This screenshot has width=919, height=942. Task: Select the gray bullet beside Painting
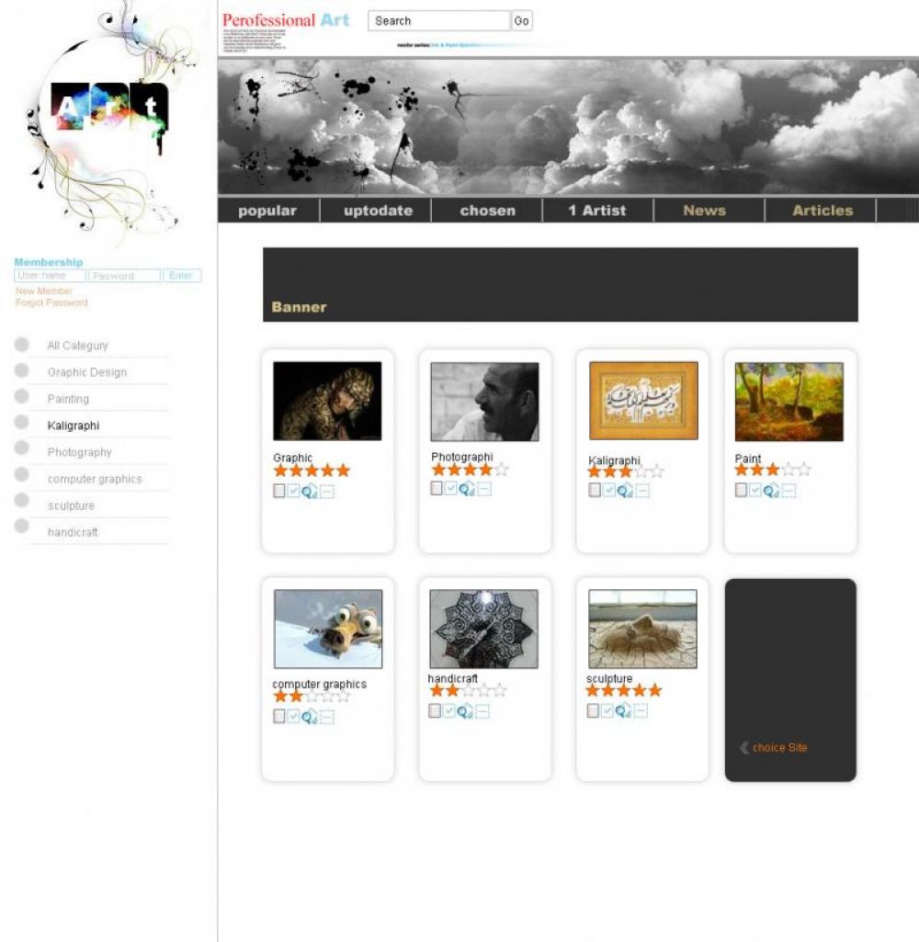(x=22, y=397)
